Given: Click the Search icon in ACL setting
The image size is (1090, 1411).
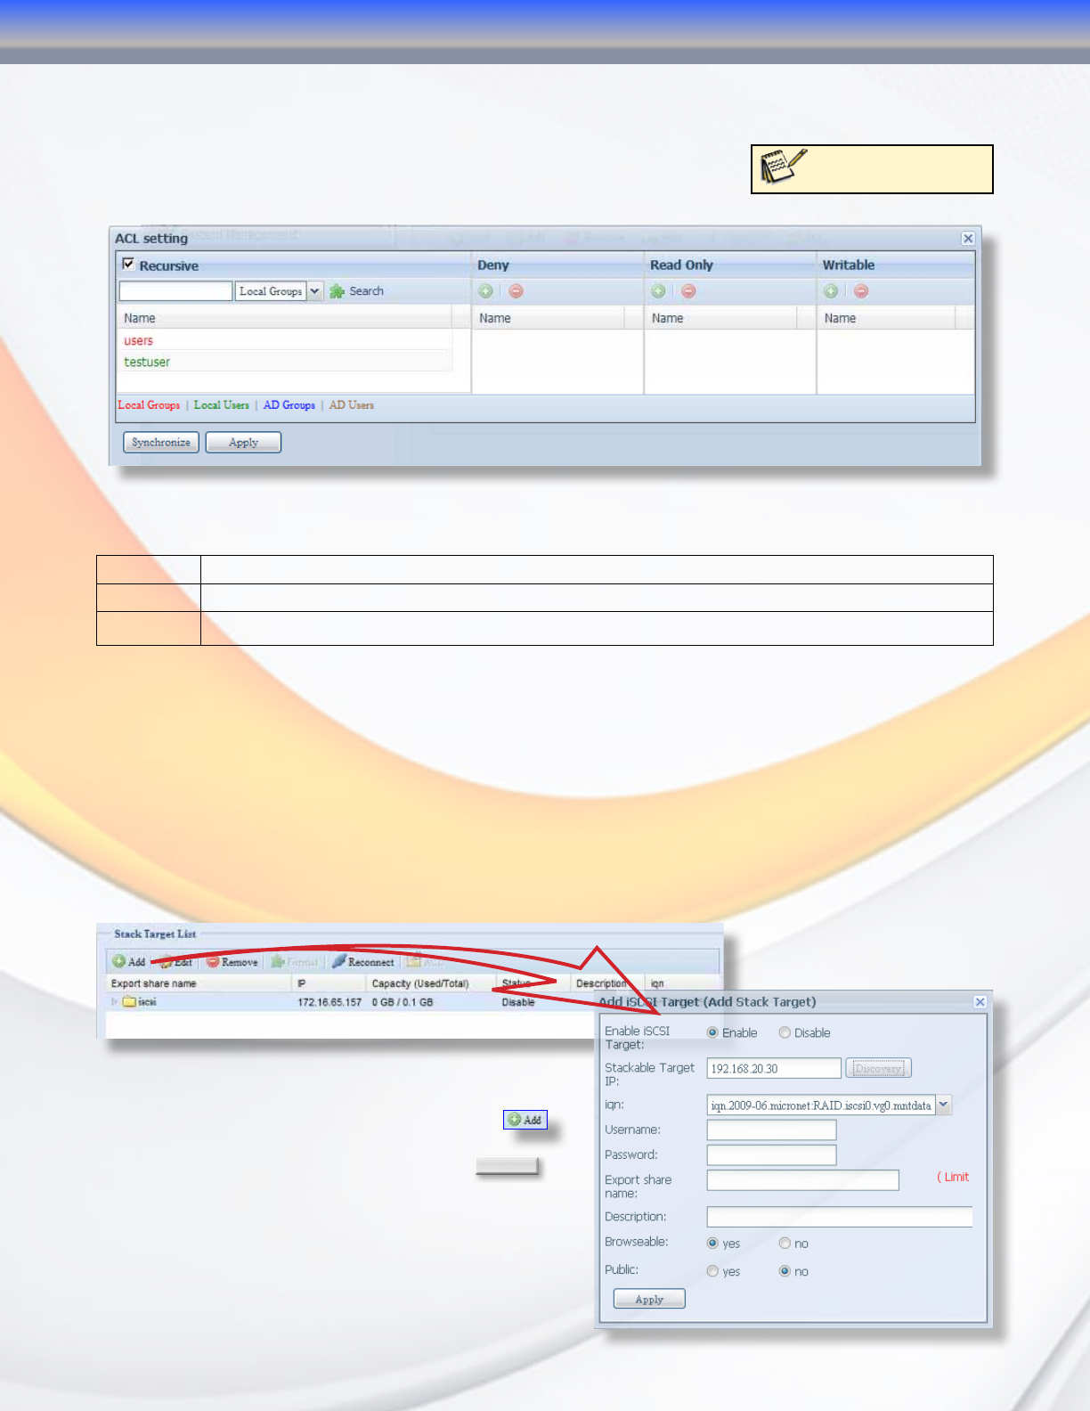Looking at the screenshot, I should pyautogui.click(x=338, y=291).
